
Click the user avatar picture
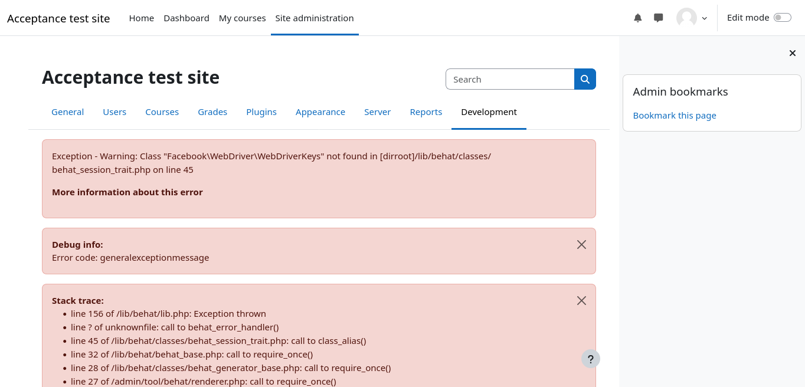[686, 18]
